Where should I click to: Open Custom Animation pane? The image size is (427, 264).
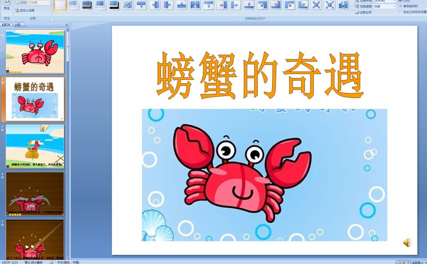point(25,10)
